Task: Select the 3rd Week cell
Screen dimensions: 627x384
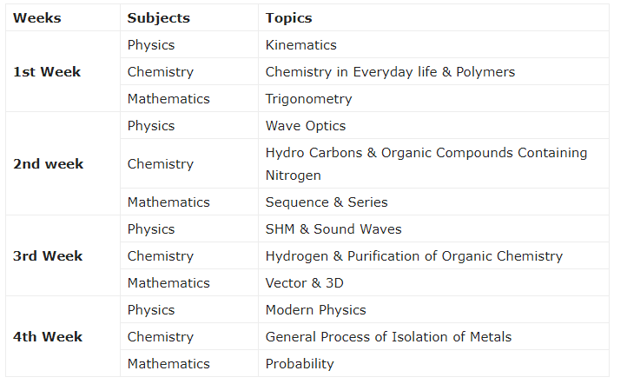Action: point(63,256)
